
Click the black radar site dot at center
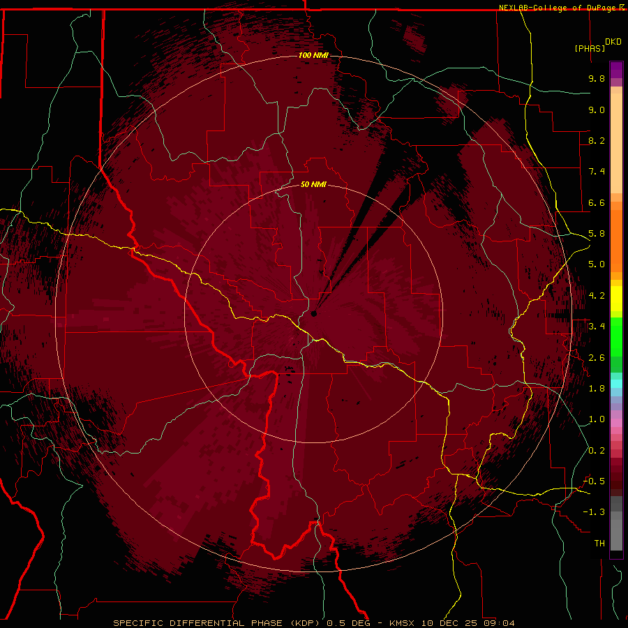pos(314,313)
